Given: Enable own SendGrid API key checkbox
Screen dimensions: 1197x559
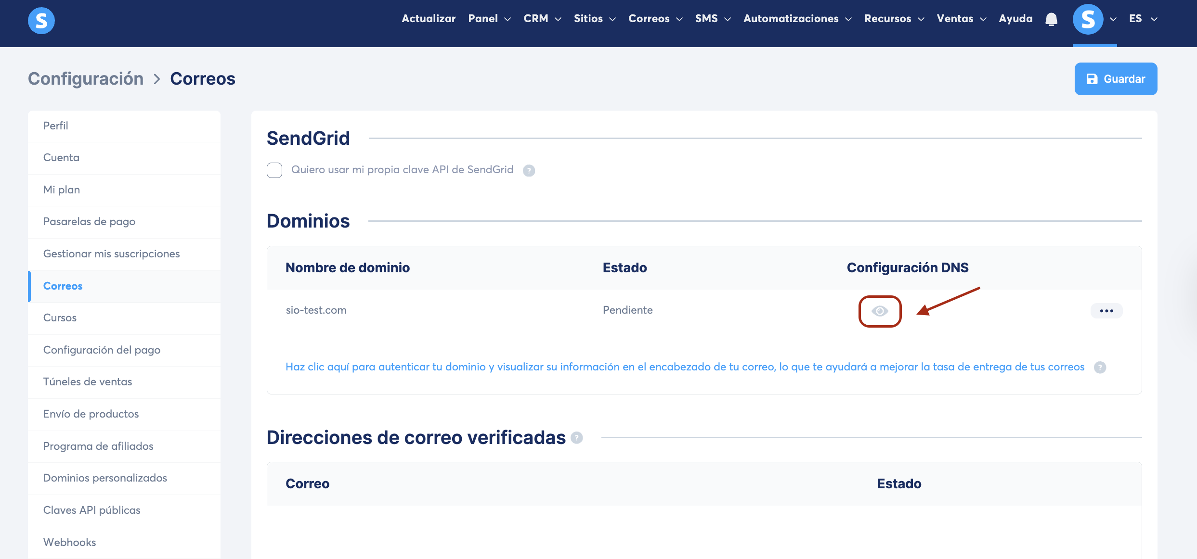Looking at the screenshot, I should [x=274, y=170].
